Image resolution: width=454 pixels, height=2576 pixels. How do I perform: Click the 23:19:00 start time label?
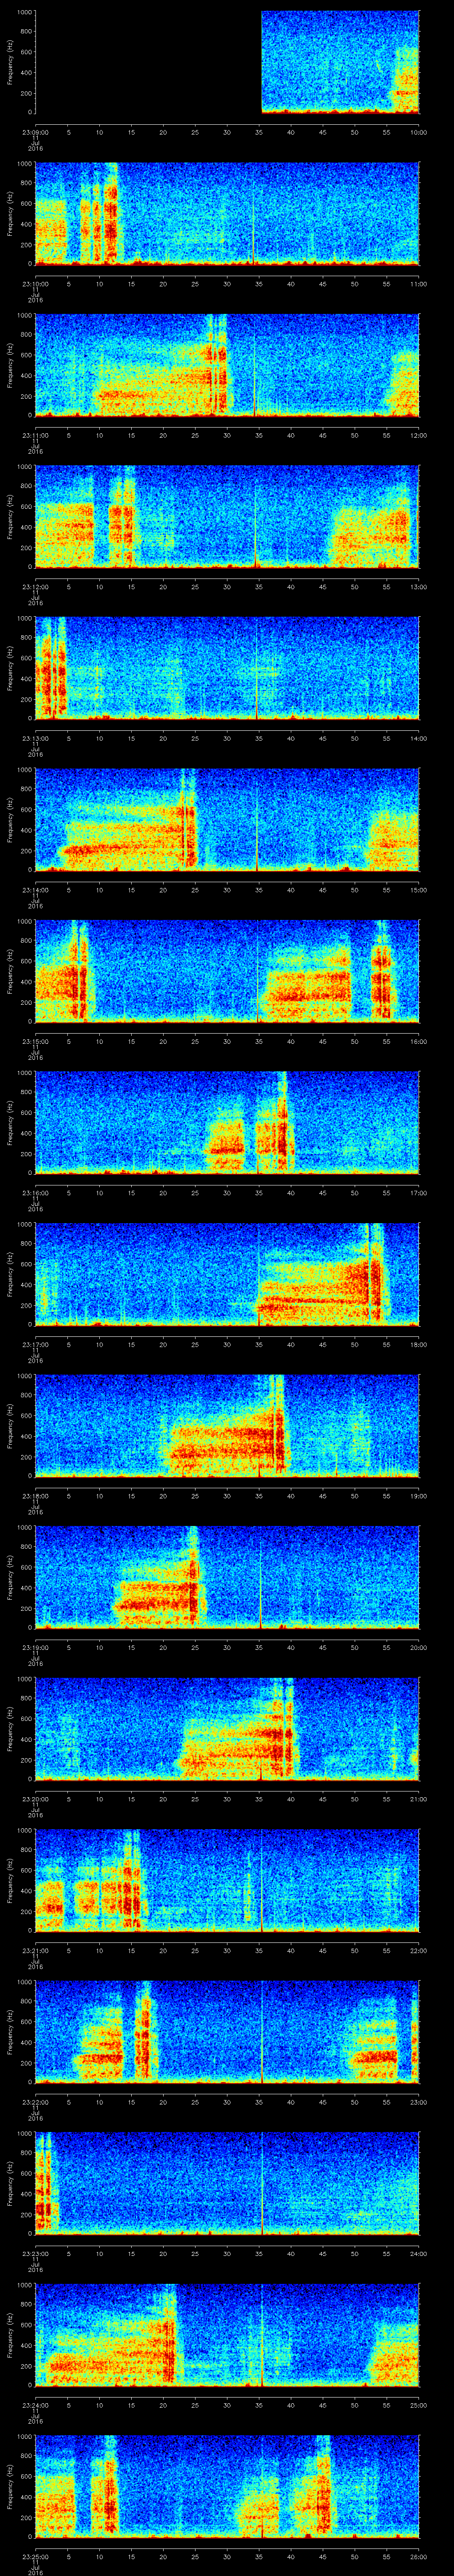[35, 1647]
